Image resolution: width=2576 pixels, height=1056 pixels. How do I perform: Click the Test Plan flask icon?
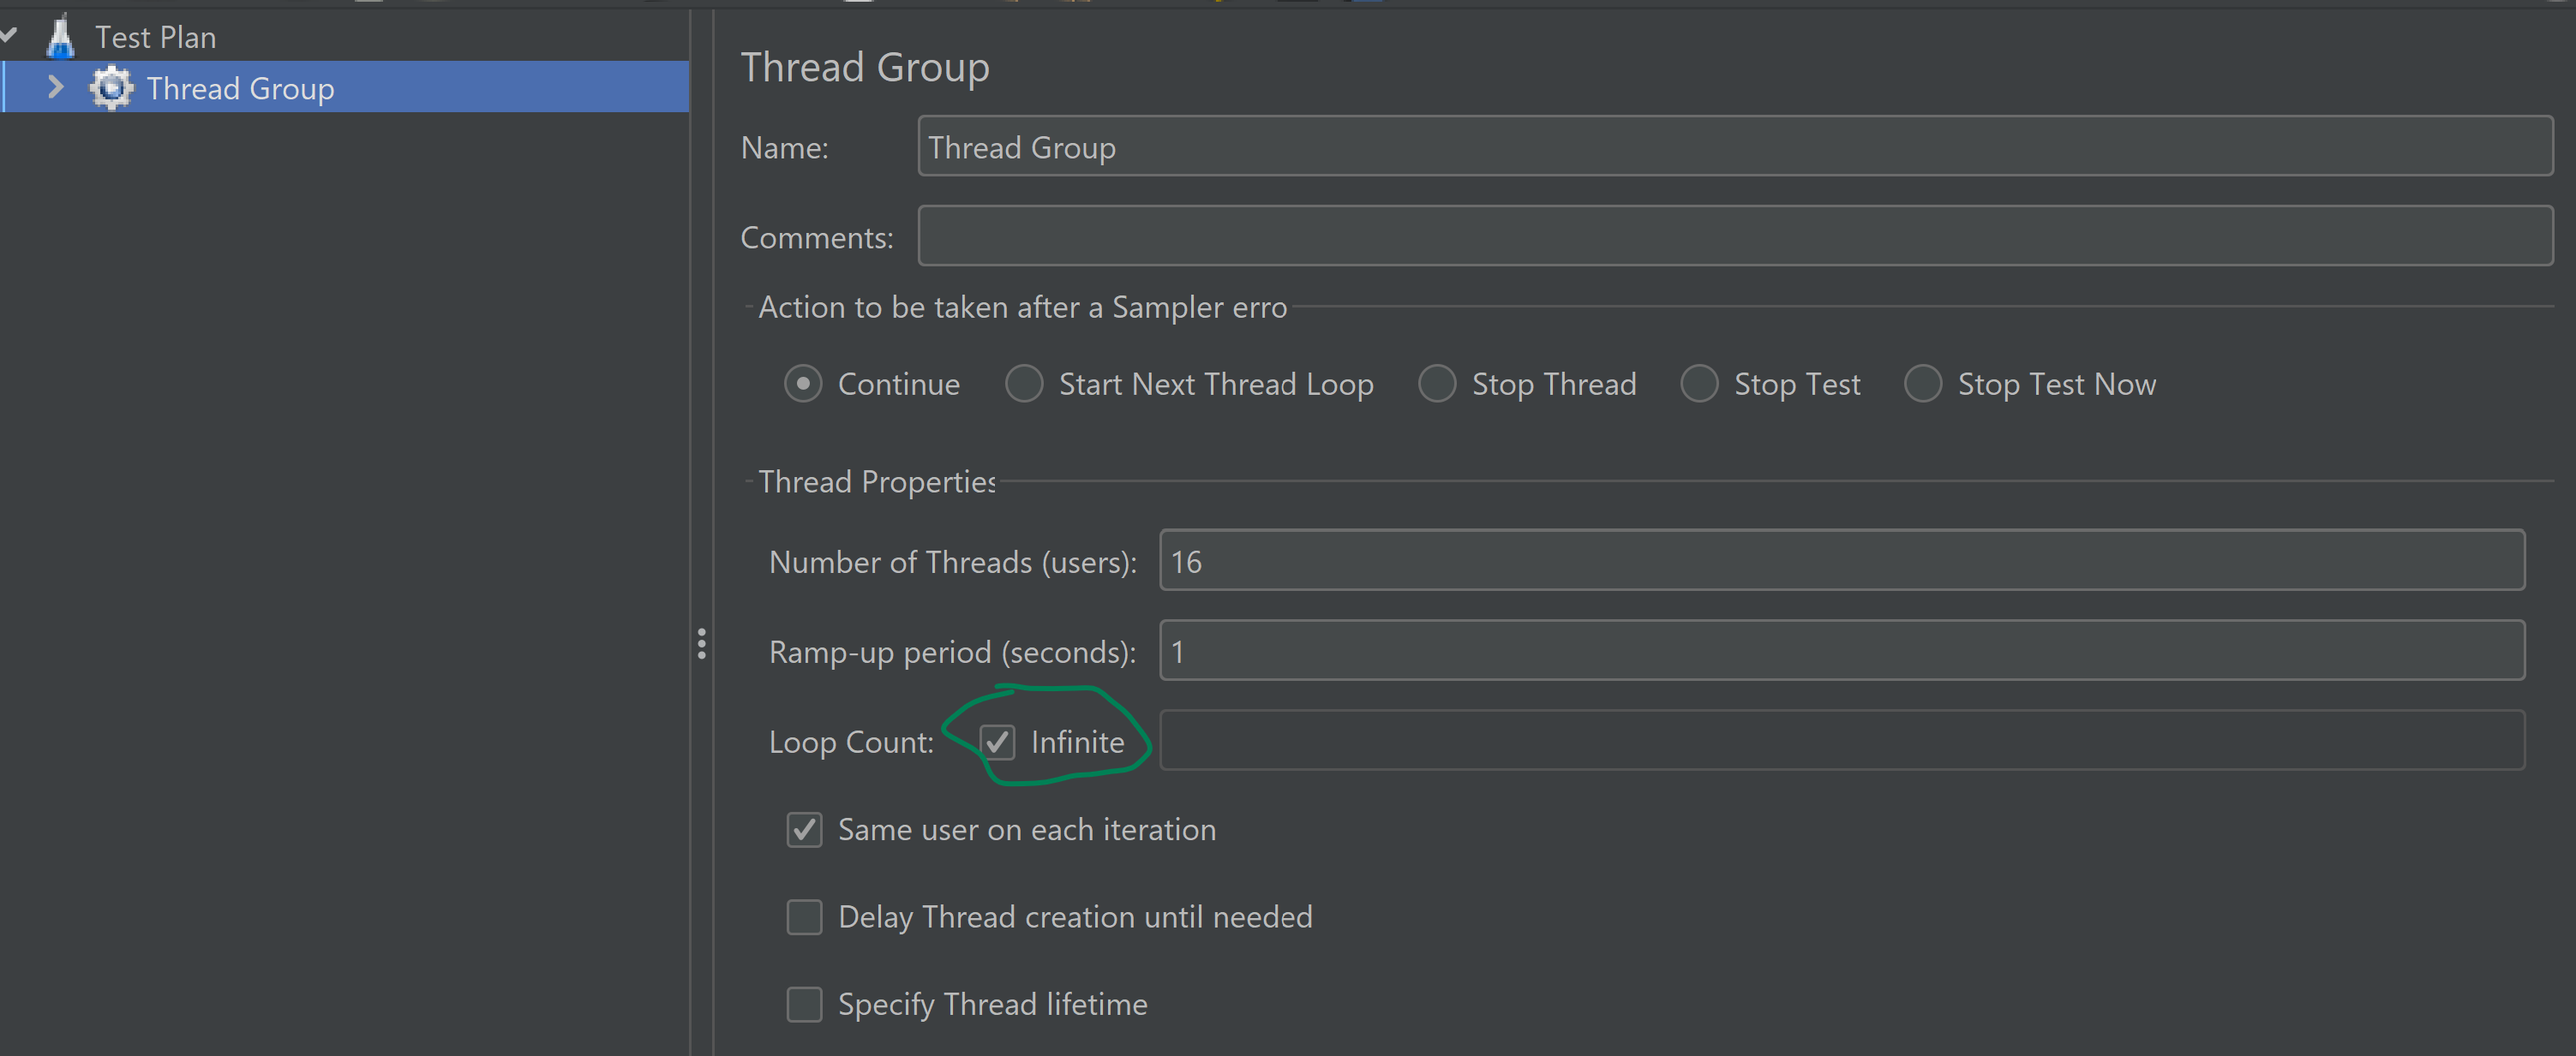[x=60, y=36]
